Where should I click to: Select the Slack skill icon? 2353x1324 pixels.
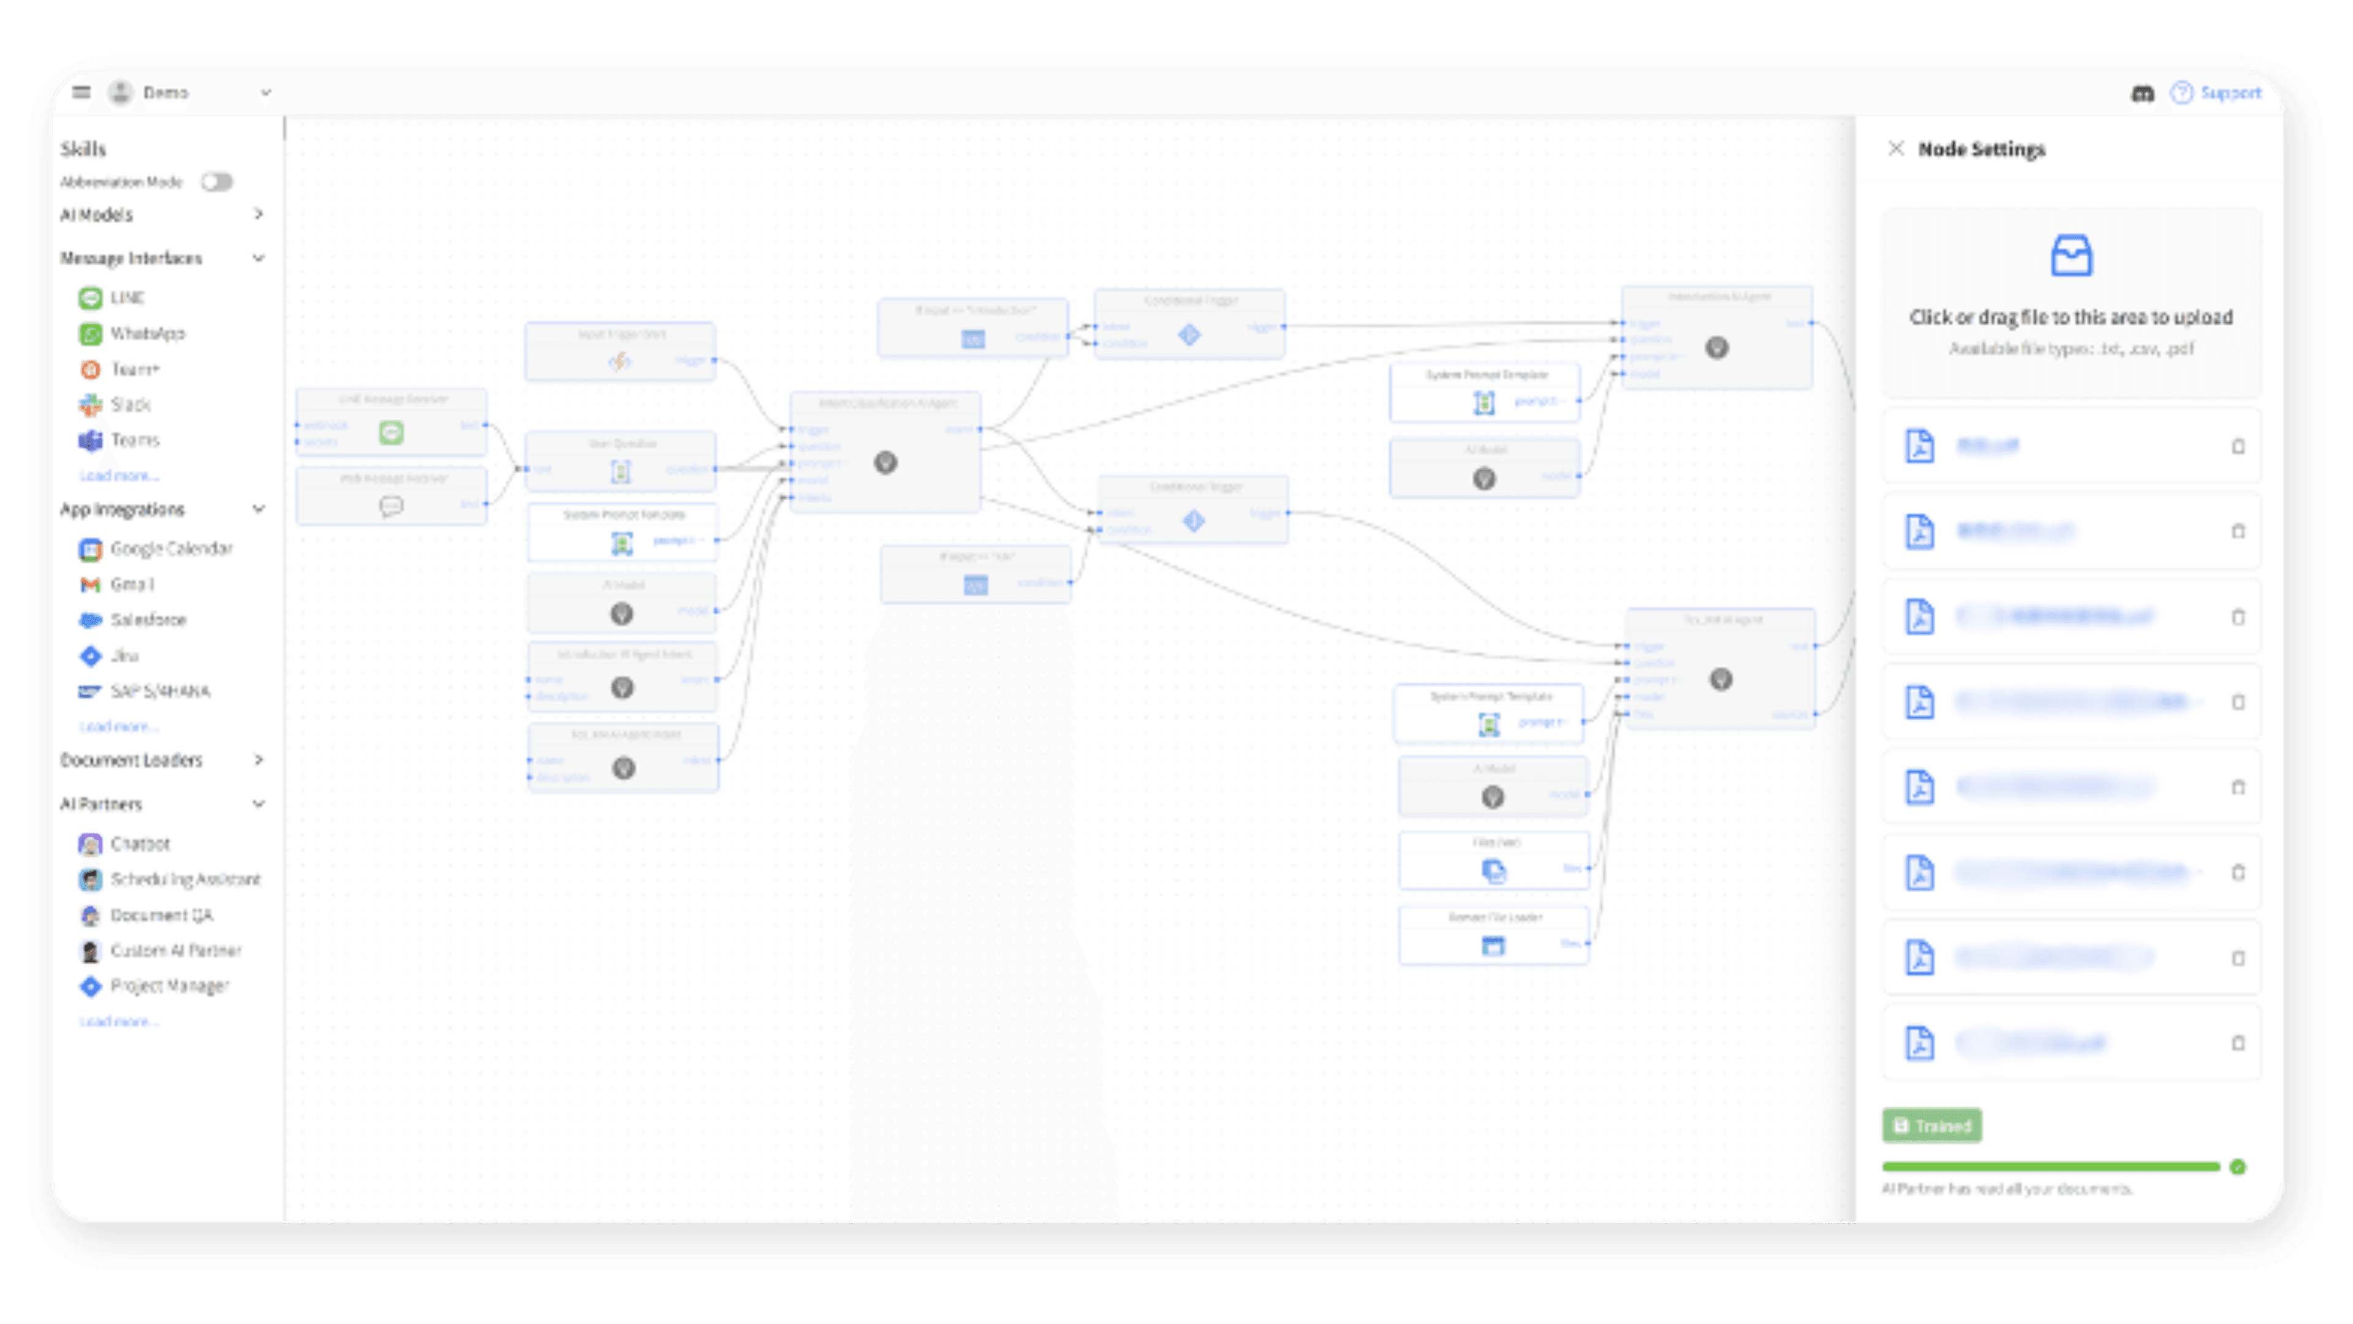(91, 405)
